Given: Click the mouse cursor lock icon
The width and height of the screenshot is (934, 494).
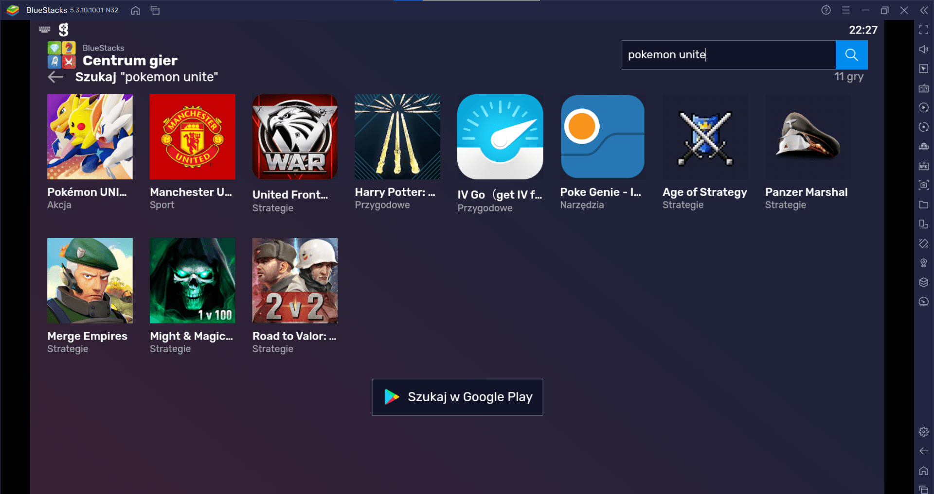Looking at the screenshot, I should 923,68.
